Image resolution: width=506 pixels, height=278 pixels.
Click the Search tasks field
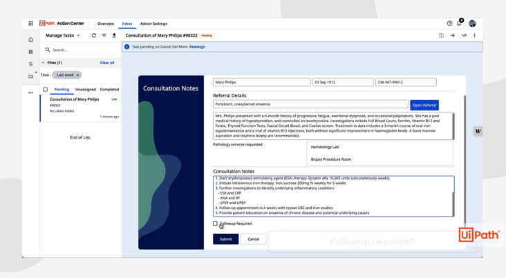[80, 50]
